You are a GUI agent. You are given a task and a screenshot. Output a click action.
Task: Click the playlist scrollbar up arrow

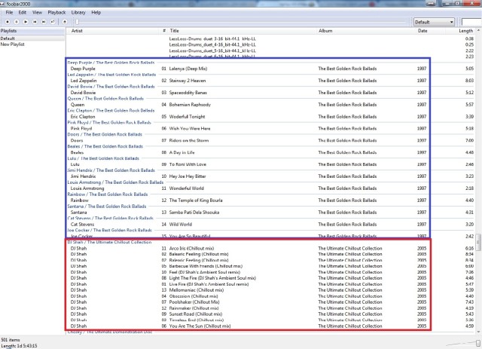point(478,30)
